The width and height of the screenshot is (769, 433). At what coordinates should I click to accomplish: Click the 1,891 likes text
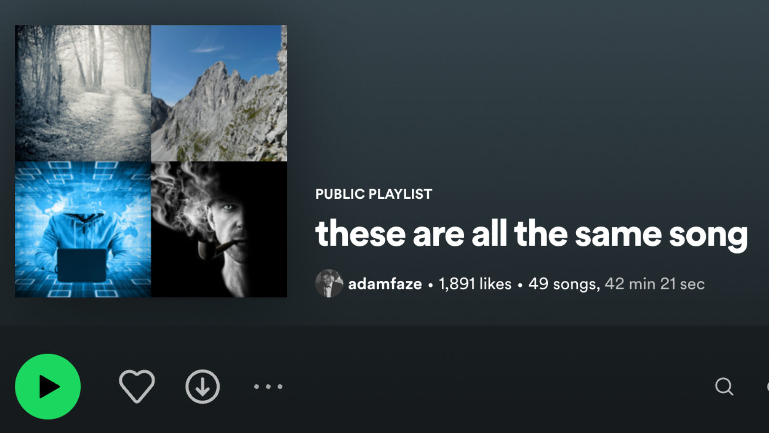point(475,284)
